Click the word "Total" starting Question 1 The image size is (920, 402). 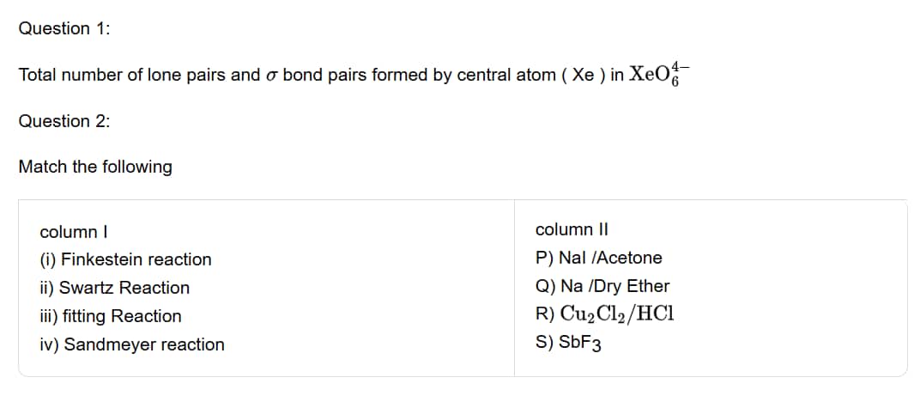click(x=37, y=75)
